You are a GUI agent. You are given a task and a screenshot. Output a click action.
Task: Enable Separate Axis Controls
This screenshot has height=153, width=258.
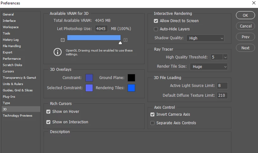tap(152, 123)
